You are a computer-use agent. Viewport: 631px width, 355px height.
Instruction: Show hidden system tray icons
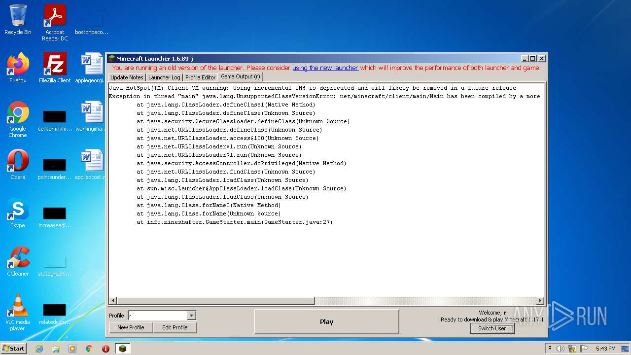click(550, 349)
